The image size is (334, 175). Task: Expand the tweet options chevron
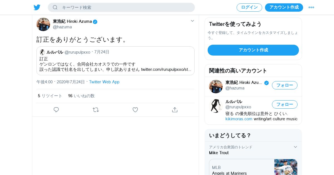(192, 21)
